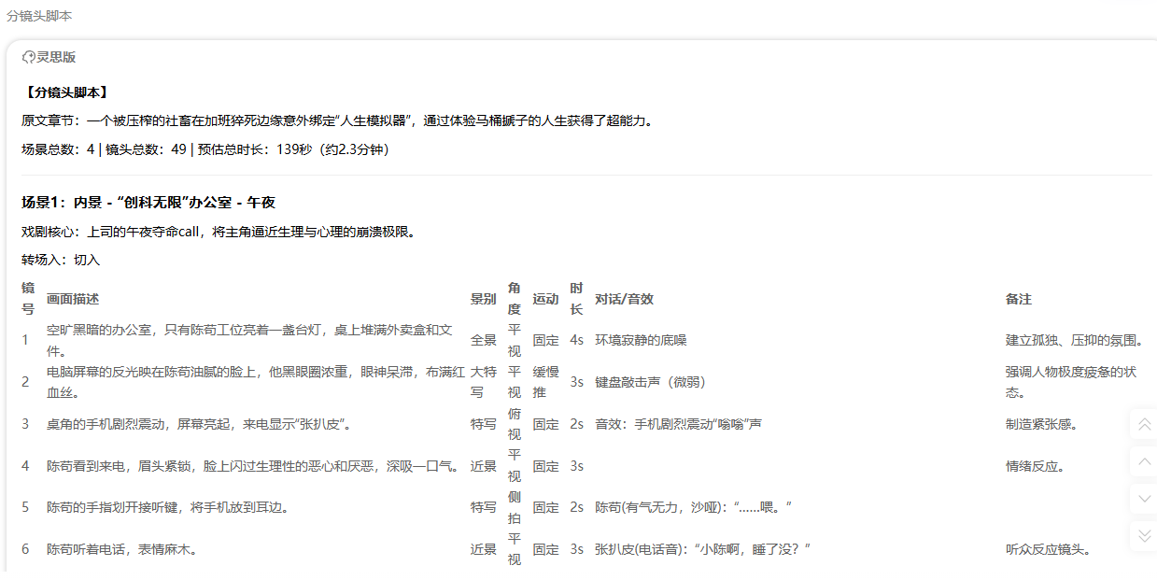
Task: Click the 缓慢推 camera movement cell
Action: [x=545, y=382]
